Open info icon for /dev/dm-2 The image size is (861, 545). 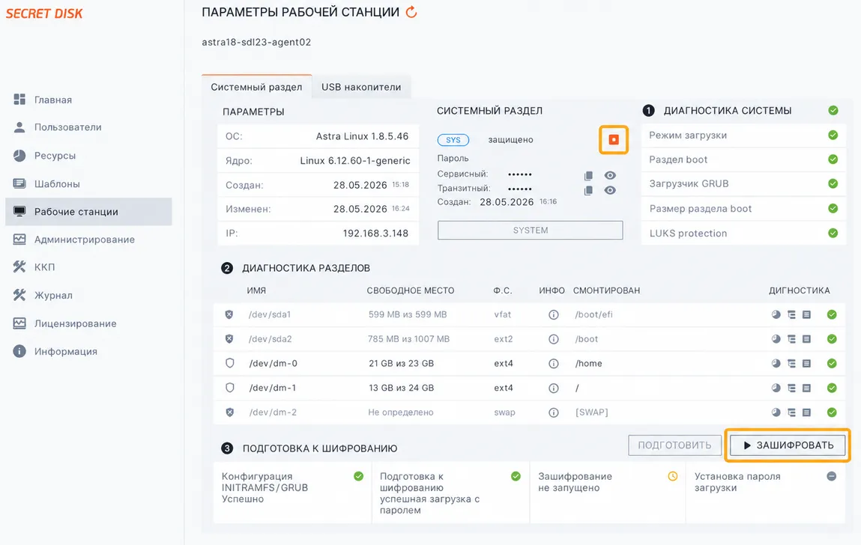(554, 412)
